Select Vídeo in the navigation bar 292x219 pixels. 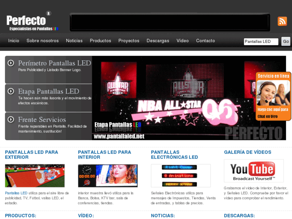(x=182, y=41)
